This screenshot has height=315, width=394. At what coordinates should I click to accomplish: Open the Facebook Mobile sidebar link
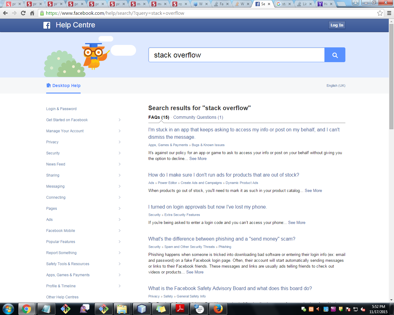coord(61,231)
